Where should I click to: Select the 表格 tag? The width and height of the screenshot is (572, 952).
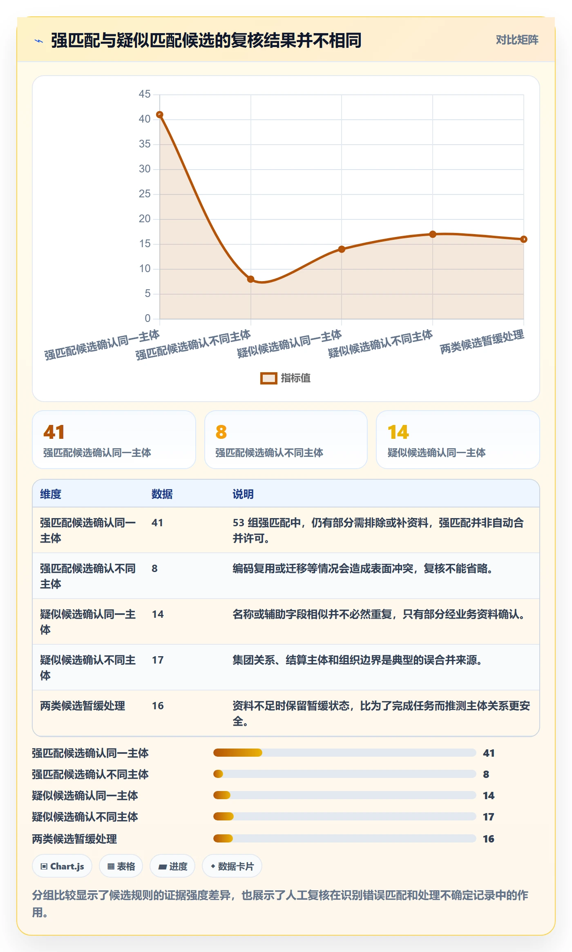click(121, 866)
